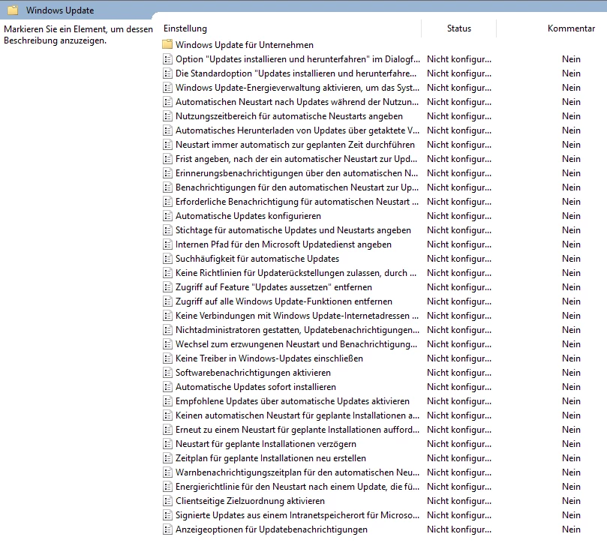Click policy icon beside 'Suchhäufigkeit für automatische Updates'
The image size is (607, 552).
(x=167, y=259)
